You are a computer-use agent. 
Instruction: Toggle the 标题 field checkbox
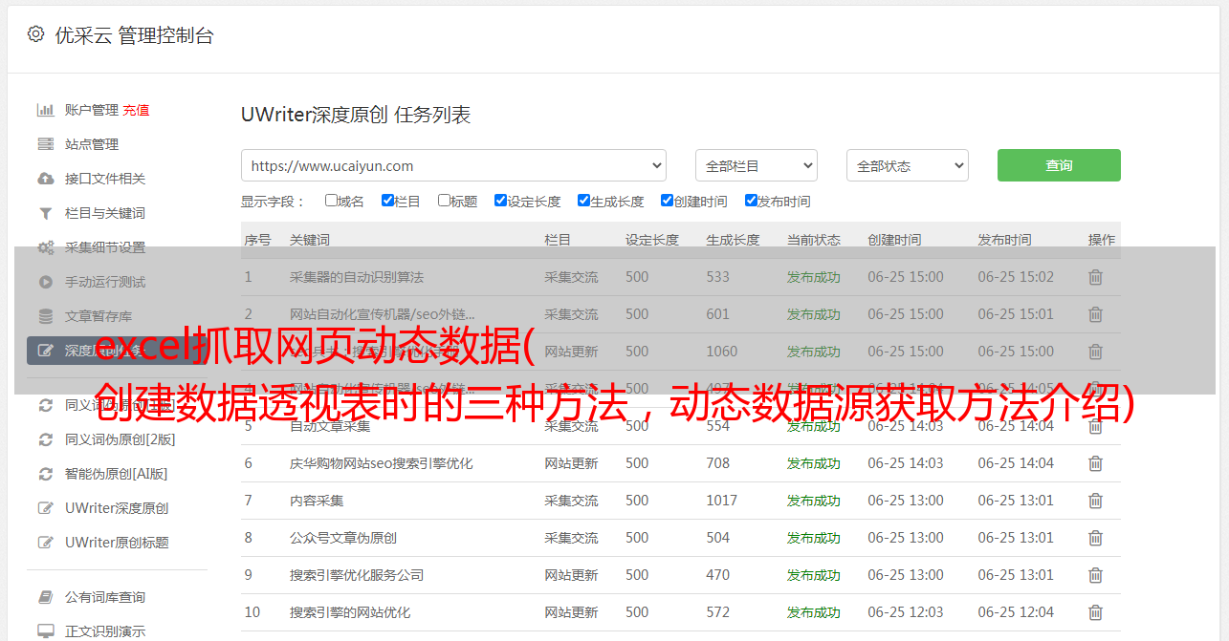(444, 201)
